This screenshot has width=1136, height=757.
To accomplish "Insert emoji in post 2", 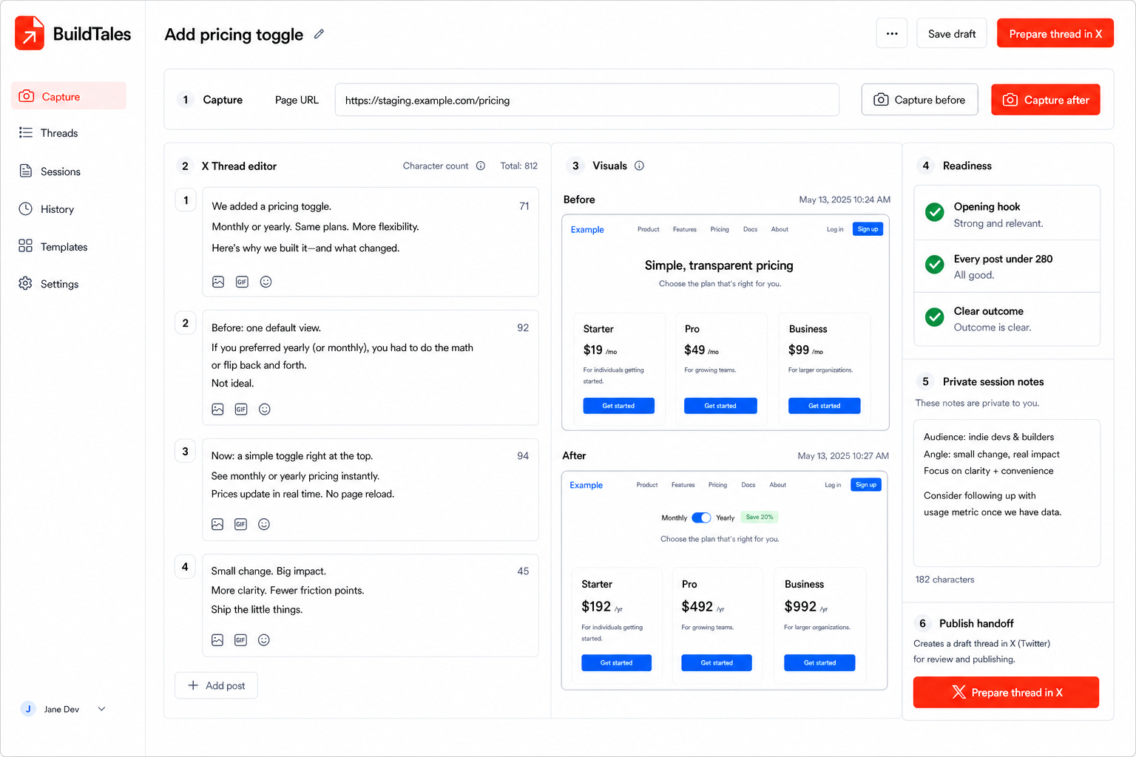I will pos(265,409).
